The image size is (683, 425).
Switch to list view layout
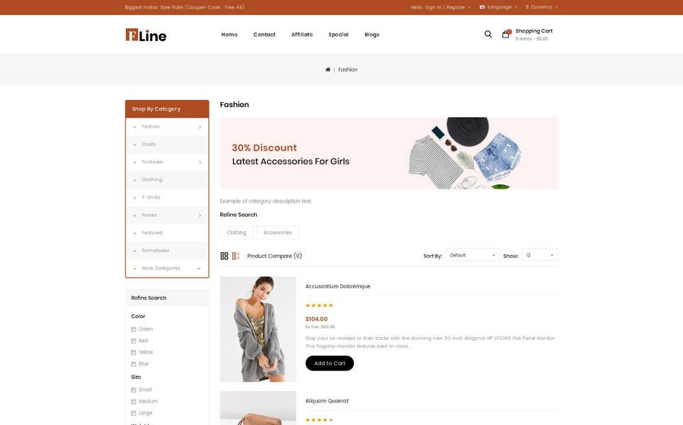coord(236,256)
